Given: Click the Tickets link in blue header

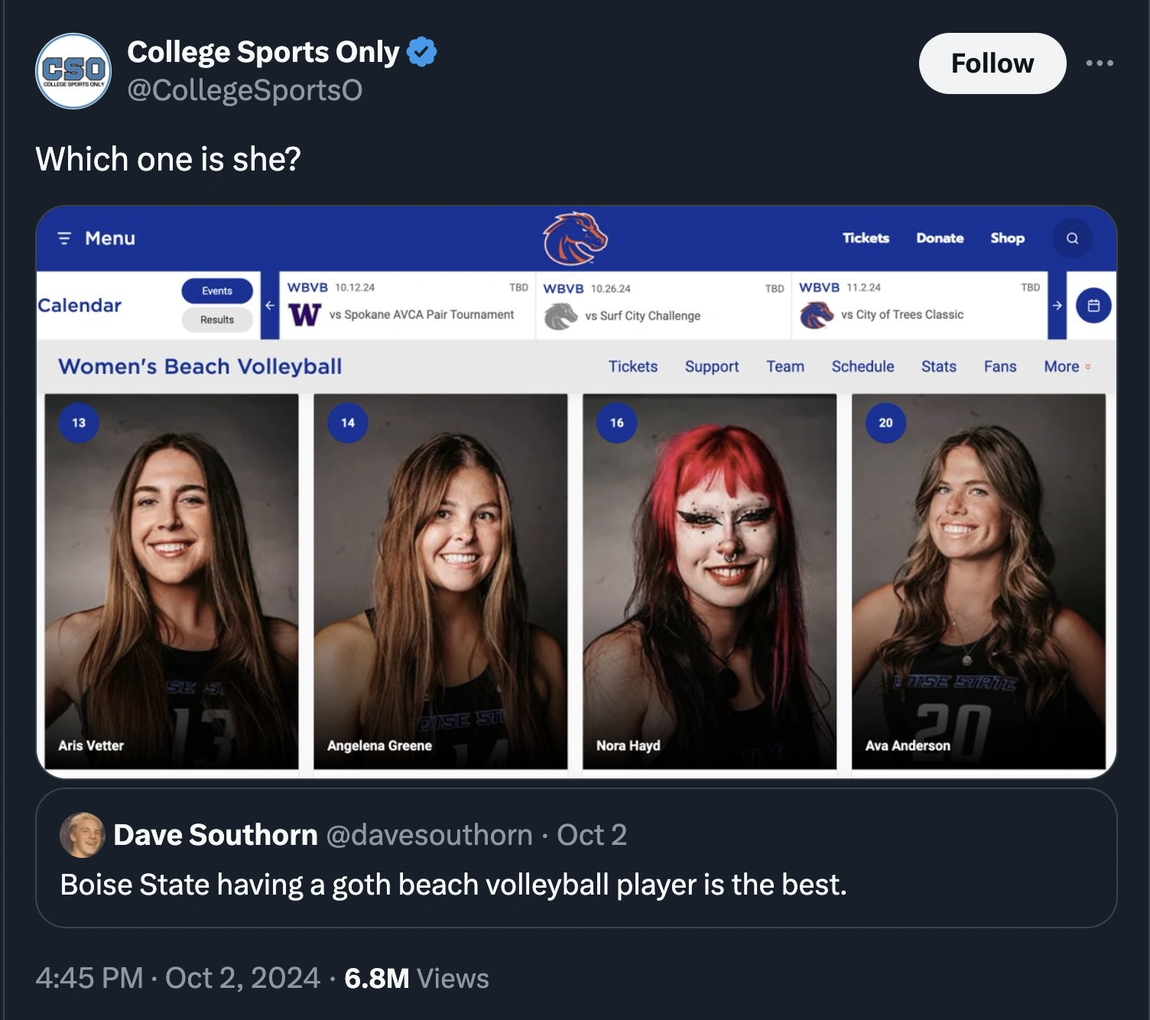Looking at the screenshot, I should (866, 239).
